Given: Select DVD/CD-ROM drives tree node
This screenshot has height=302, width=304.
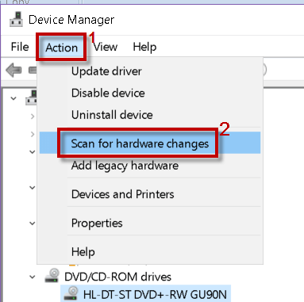Looking at the screenshot, I should coord(117,277).
